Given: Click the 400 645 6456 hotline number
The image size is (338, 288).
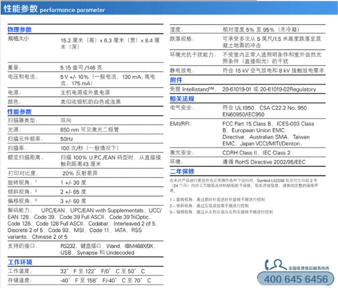Looking at the screenshot, I should (x=296, y=279).
